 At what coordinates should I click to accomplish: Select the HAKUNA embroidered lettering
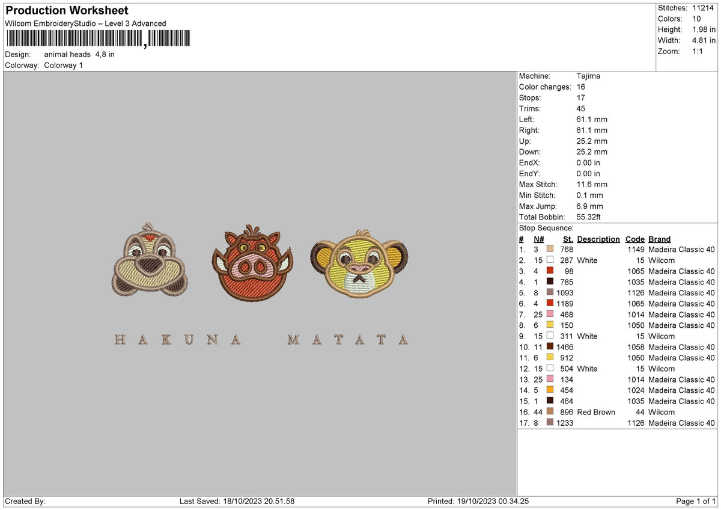point(177,340)
